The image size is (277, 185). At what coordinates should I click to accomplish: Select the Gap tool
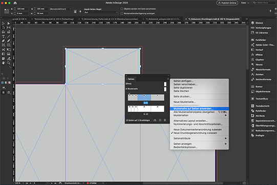click(x=9, y=28)
